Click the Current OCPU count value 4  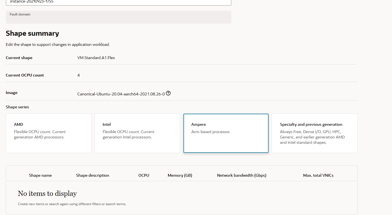pos(79,75)
